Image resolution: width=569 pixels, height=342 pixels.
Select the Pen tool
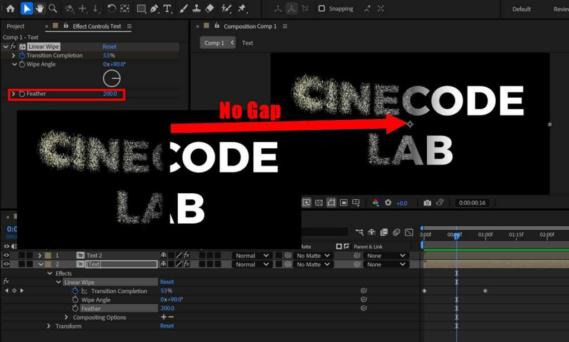154,8
